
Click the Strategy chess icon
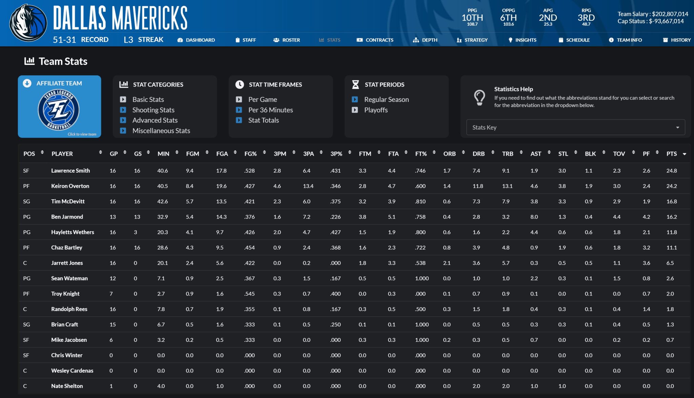pos(459,40)
